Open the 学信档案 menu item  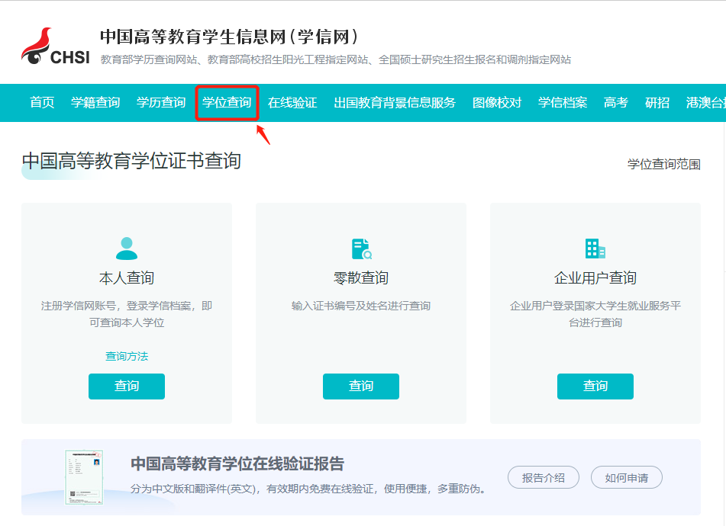(x=563, y=102)
